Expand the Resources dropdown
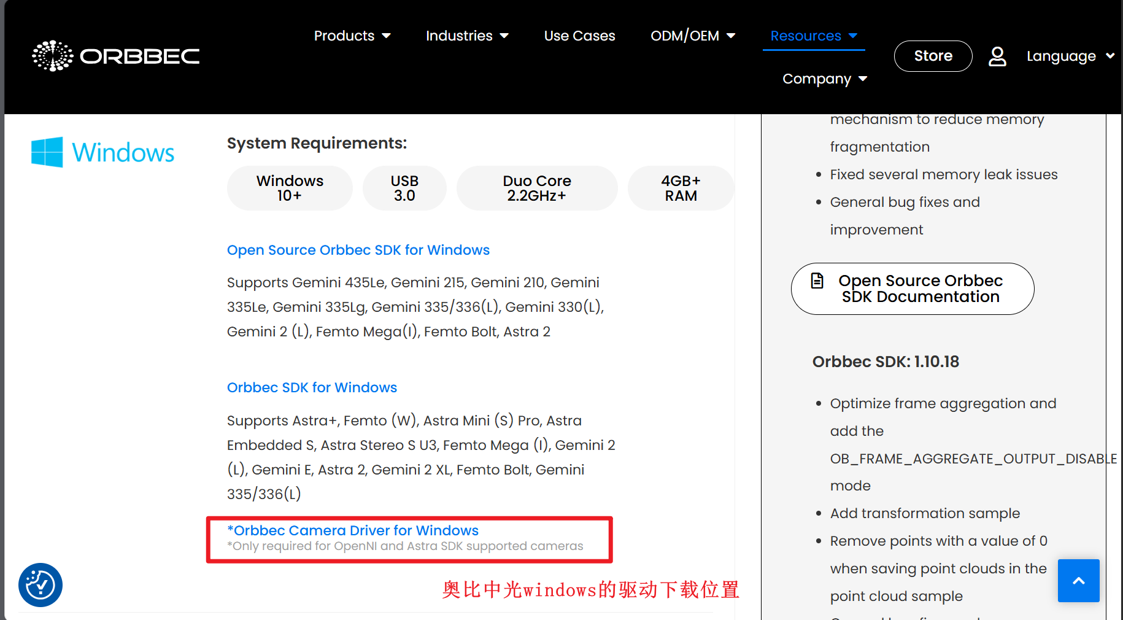This screenshot has width=1123, height=620. click(x=813, y=36)
